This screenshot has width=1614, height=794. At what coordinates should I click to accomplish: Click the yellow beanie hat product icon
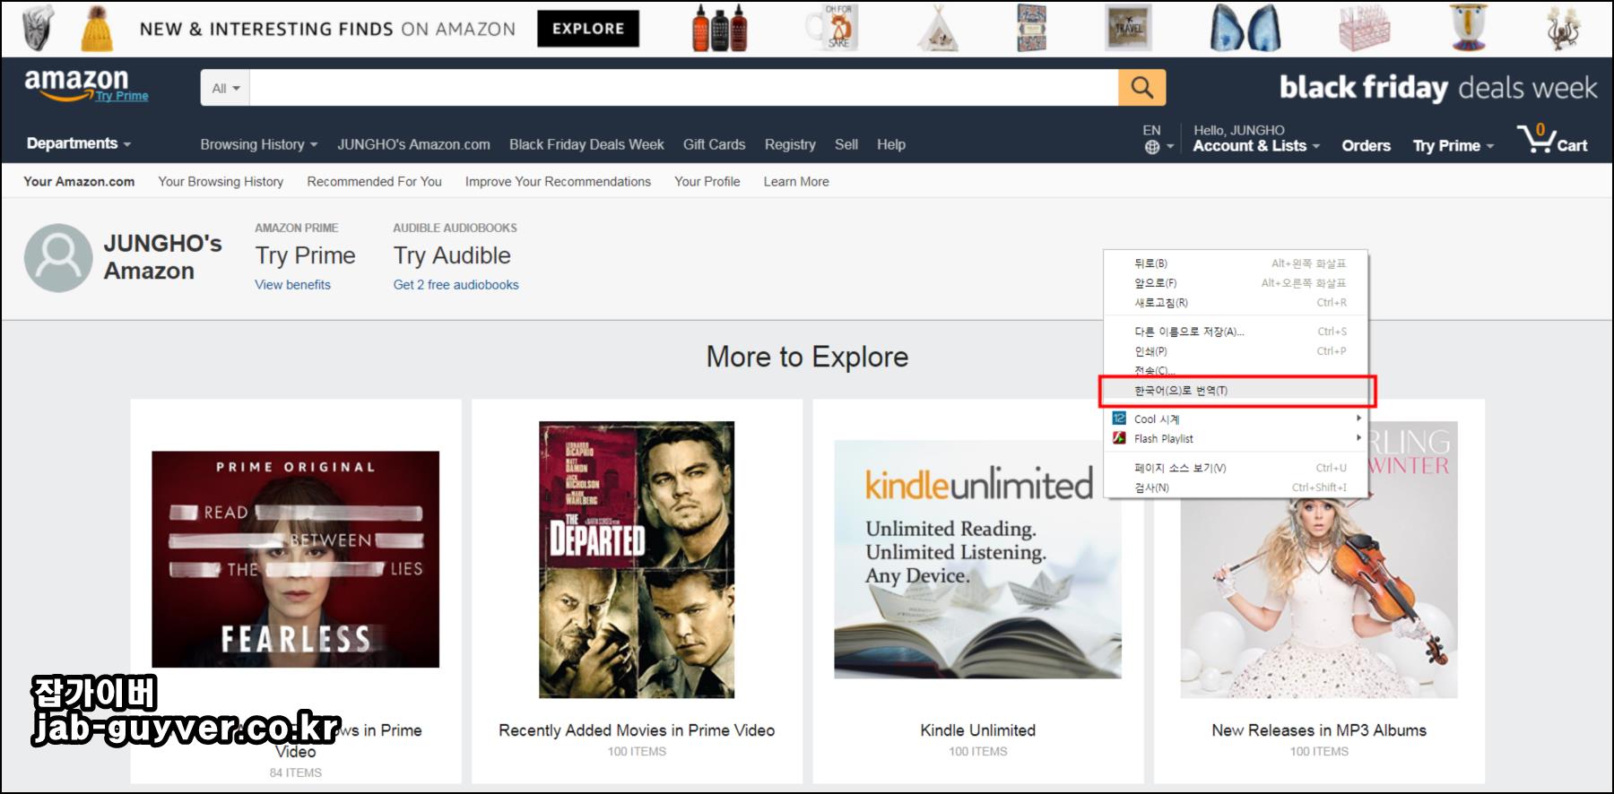[98, 29]
